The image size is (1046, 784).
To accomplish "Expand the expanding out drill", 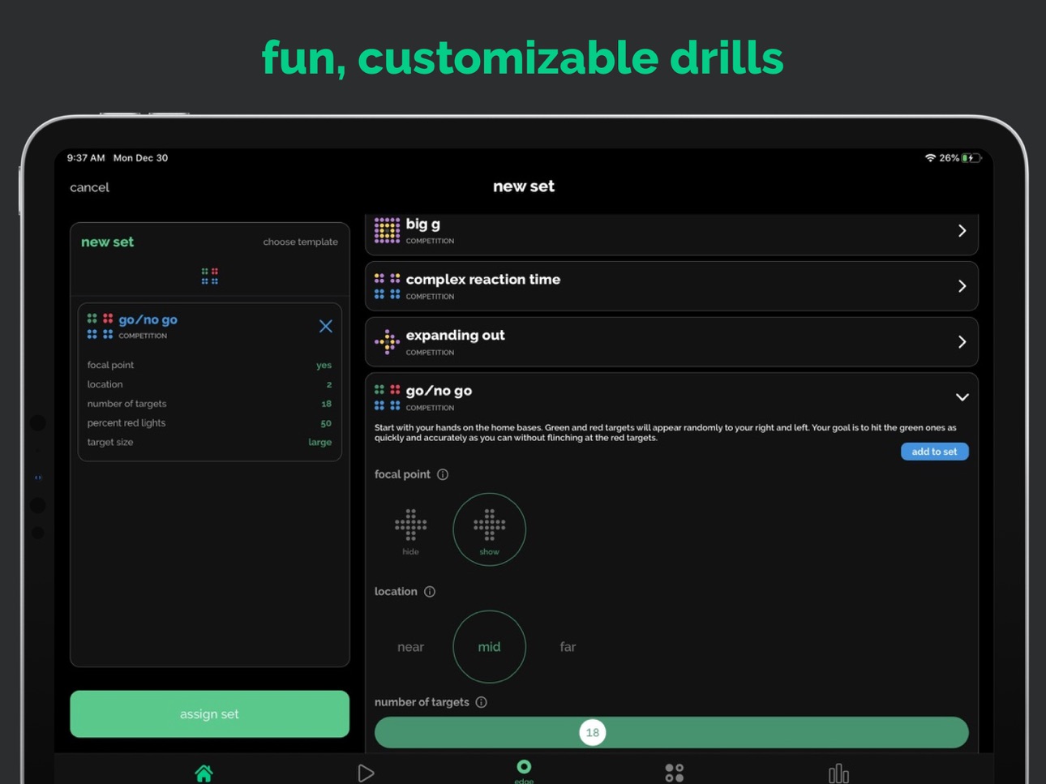I will point(962,342).
